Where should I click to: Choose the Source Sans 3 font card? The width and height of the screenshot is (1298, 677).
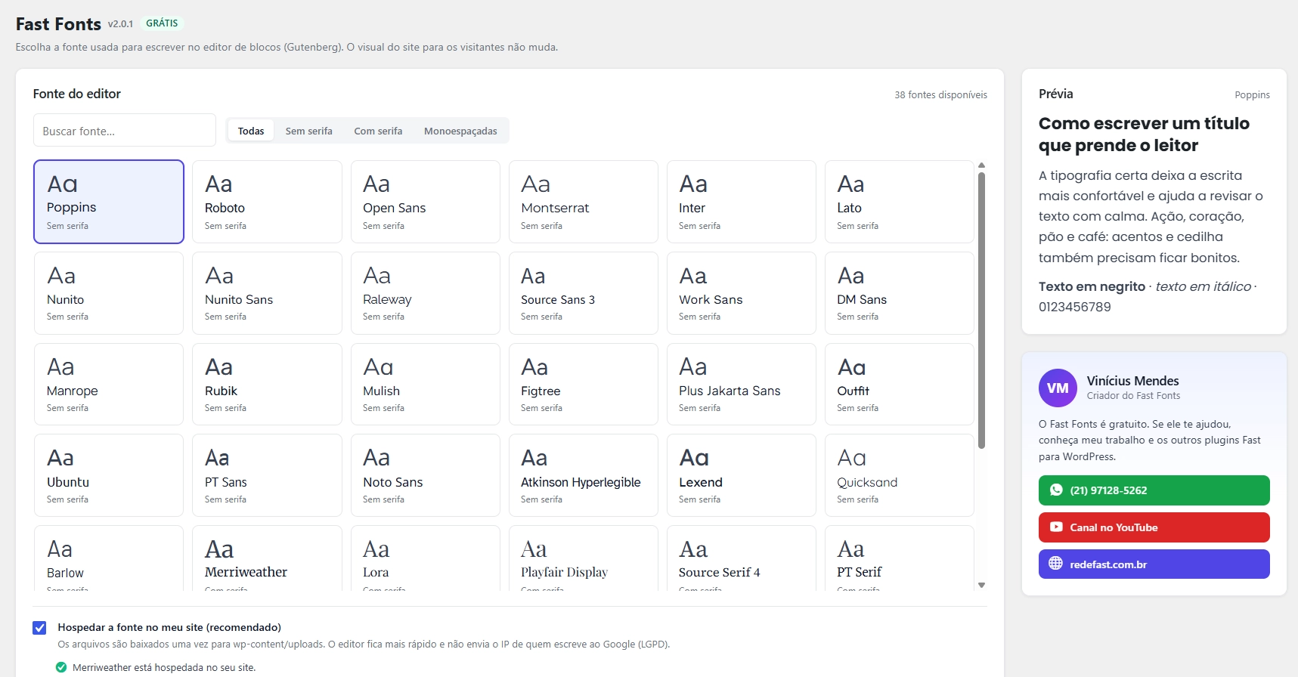pyautogui.click(x=583, y=293)
